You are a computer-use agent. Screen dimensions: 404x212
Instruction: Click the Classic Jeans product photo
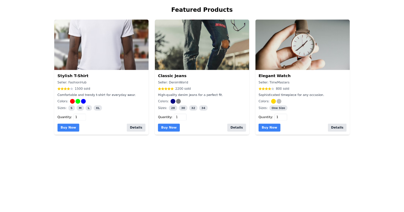(x=202, y=44)
